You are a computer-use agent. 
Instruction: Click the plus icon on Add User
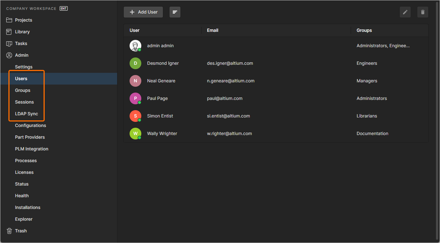click(132, 12)
